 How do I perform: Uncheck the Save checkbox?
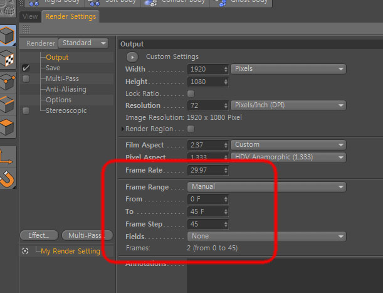(x=26, y=68)
